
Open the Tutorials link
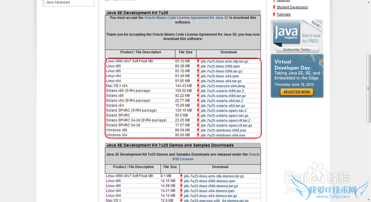click(x=283, y=14)
